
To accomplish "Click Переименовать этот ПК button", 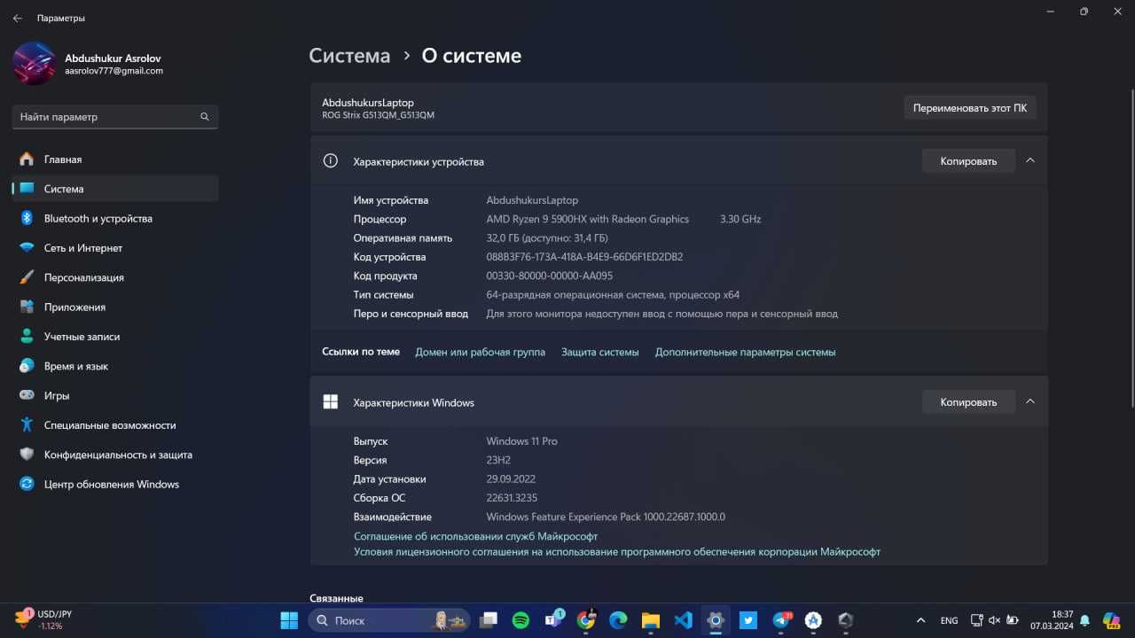I will click(970, 108).
